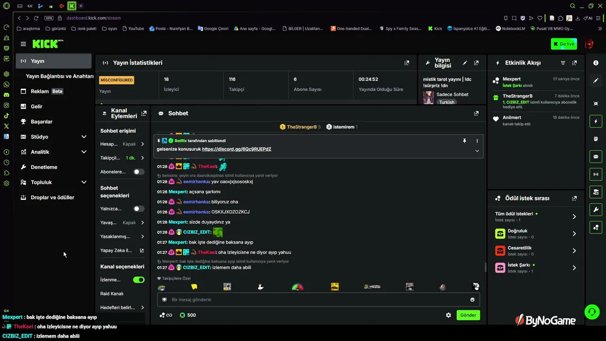Open the X (Twitter) icon in the browser sidebar

coord(6,126)
